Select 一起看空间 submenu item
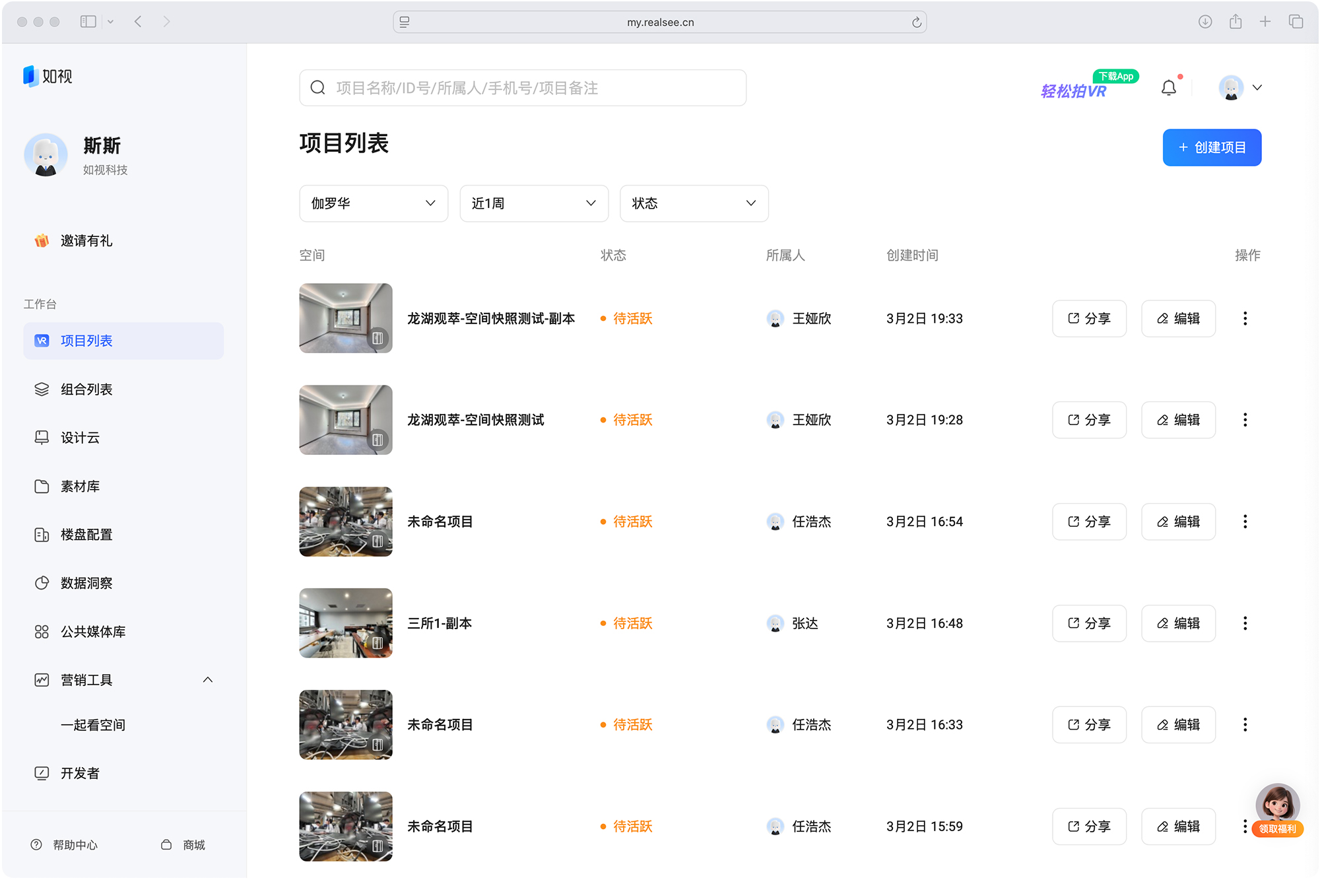 coord(93,725)
